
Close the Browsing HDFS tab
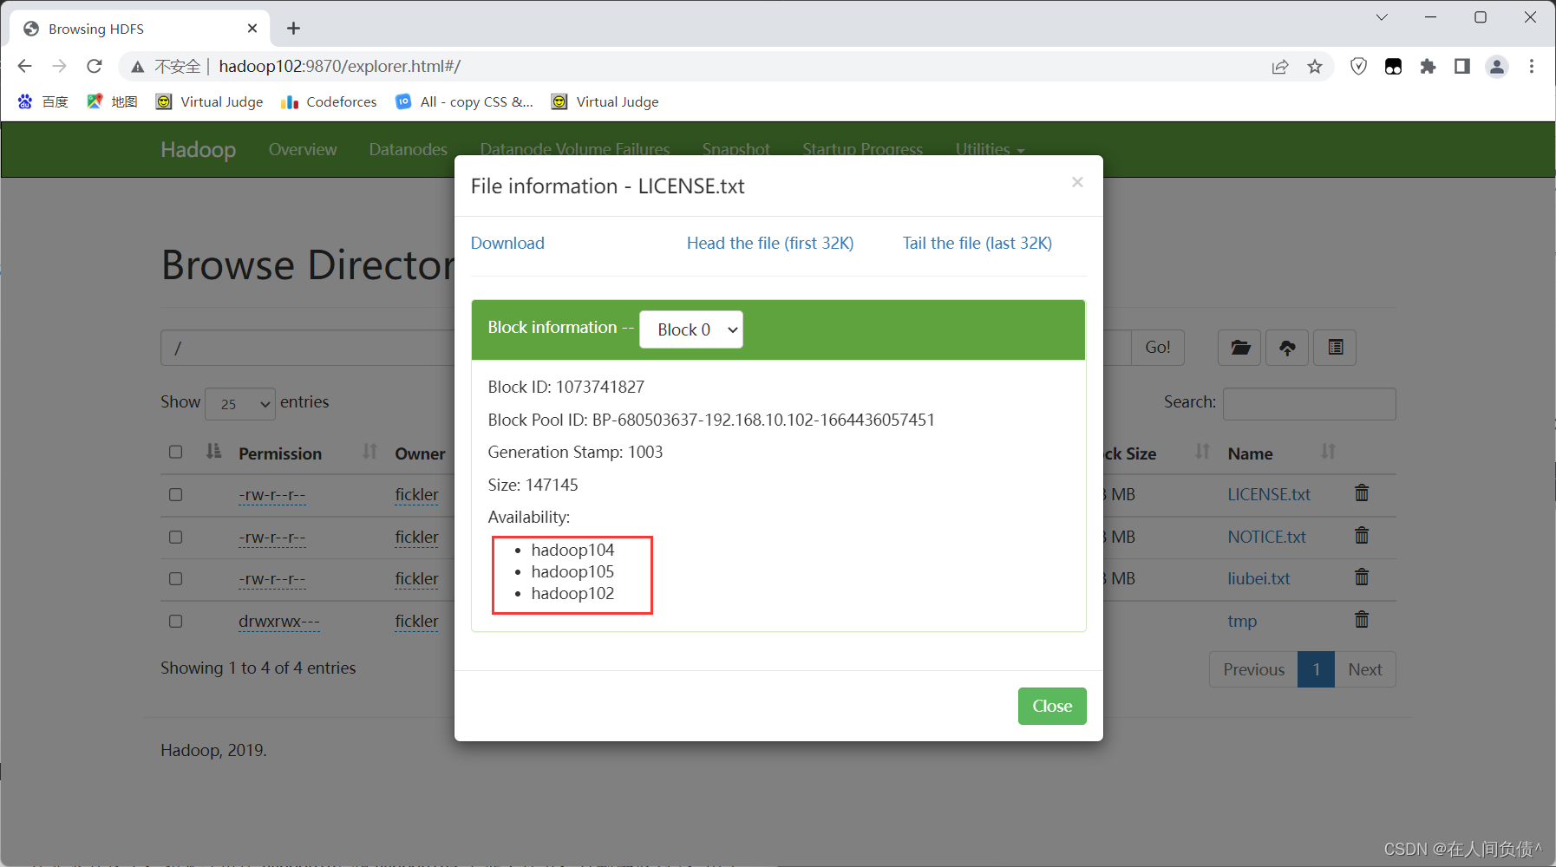[x=252, y=29]
